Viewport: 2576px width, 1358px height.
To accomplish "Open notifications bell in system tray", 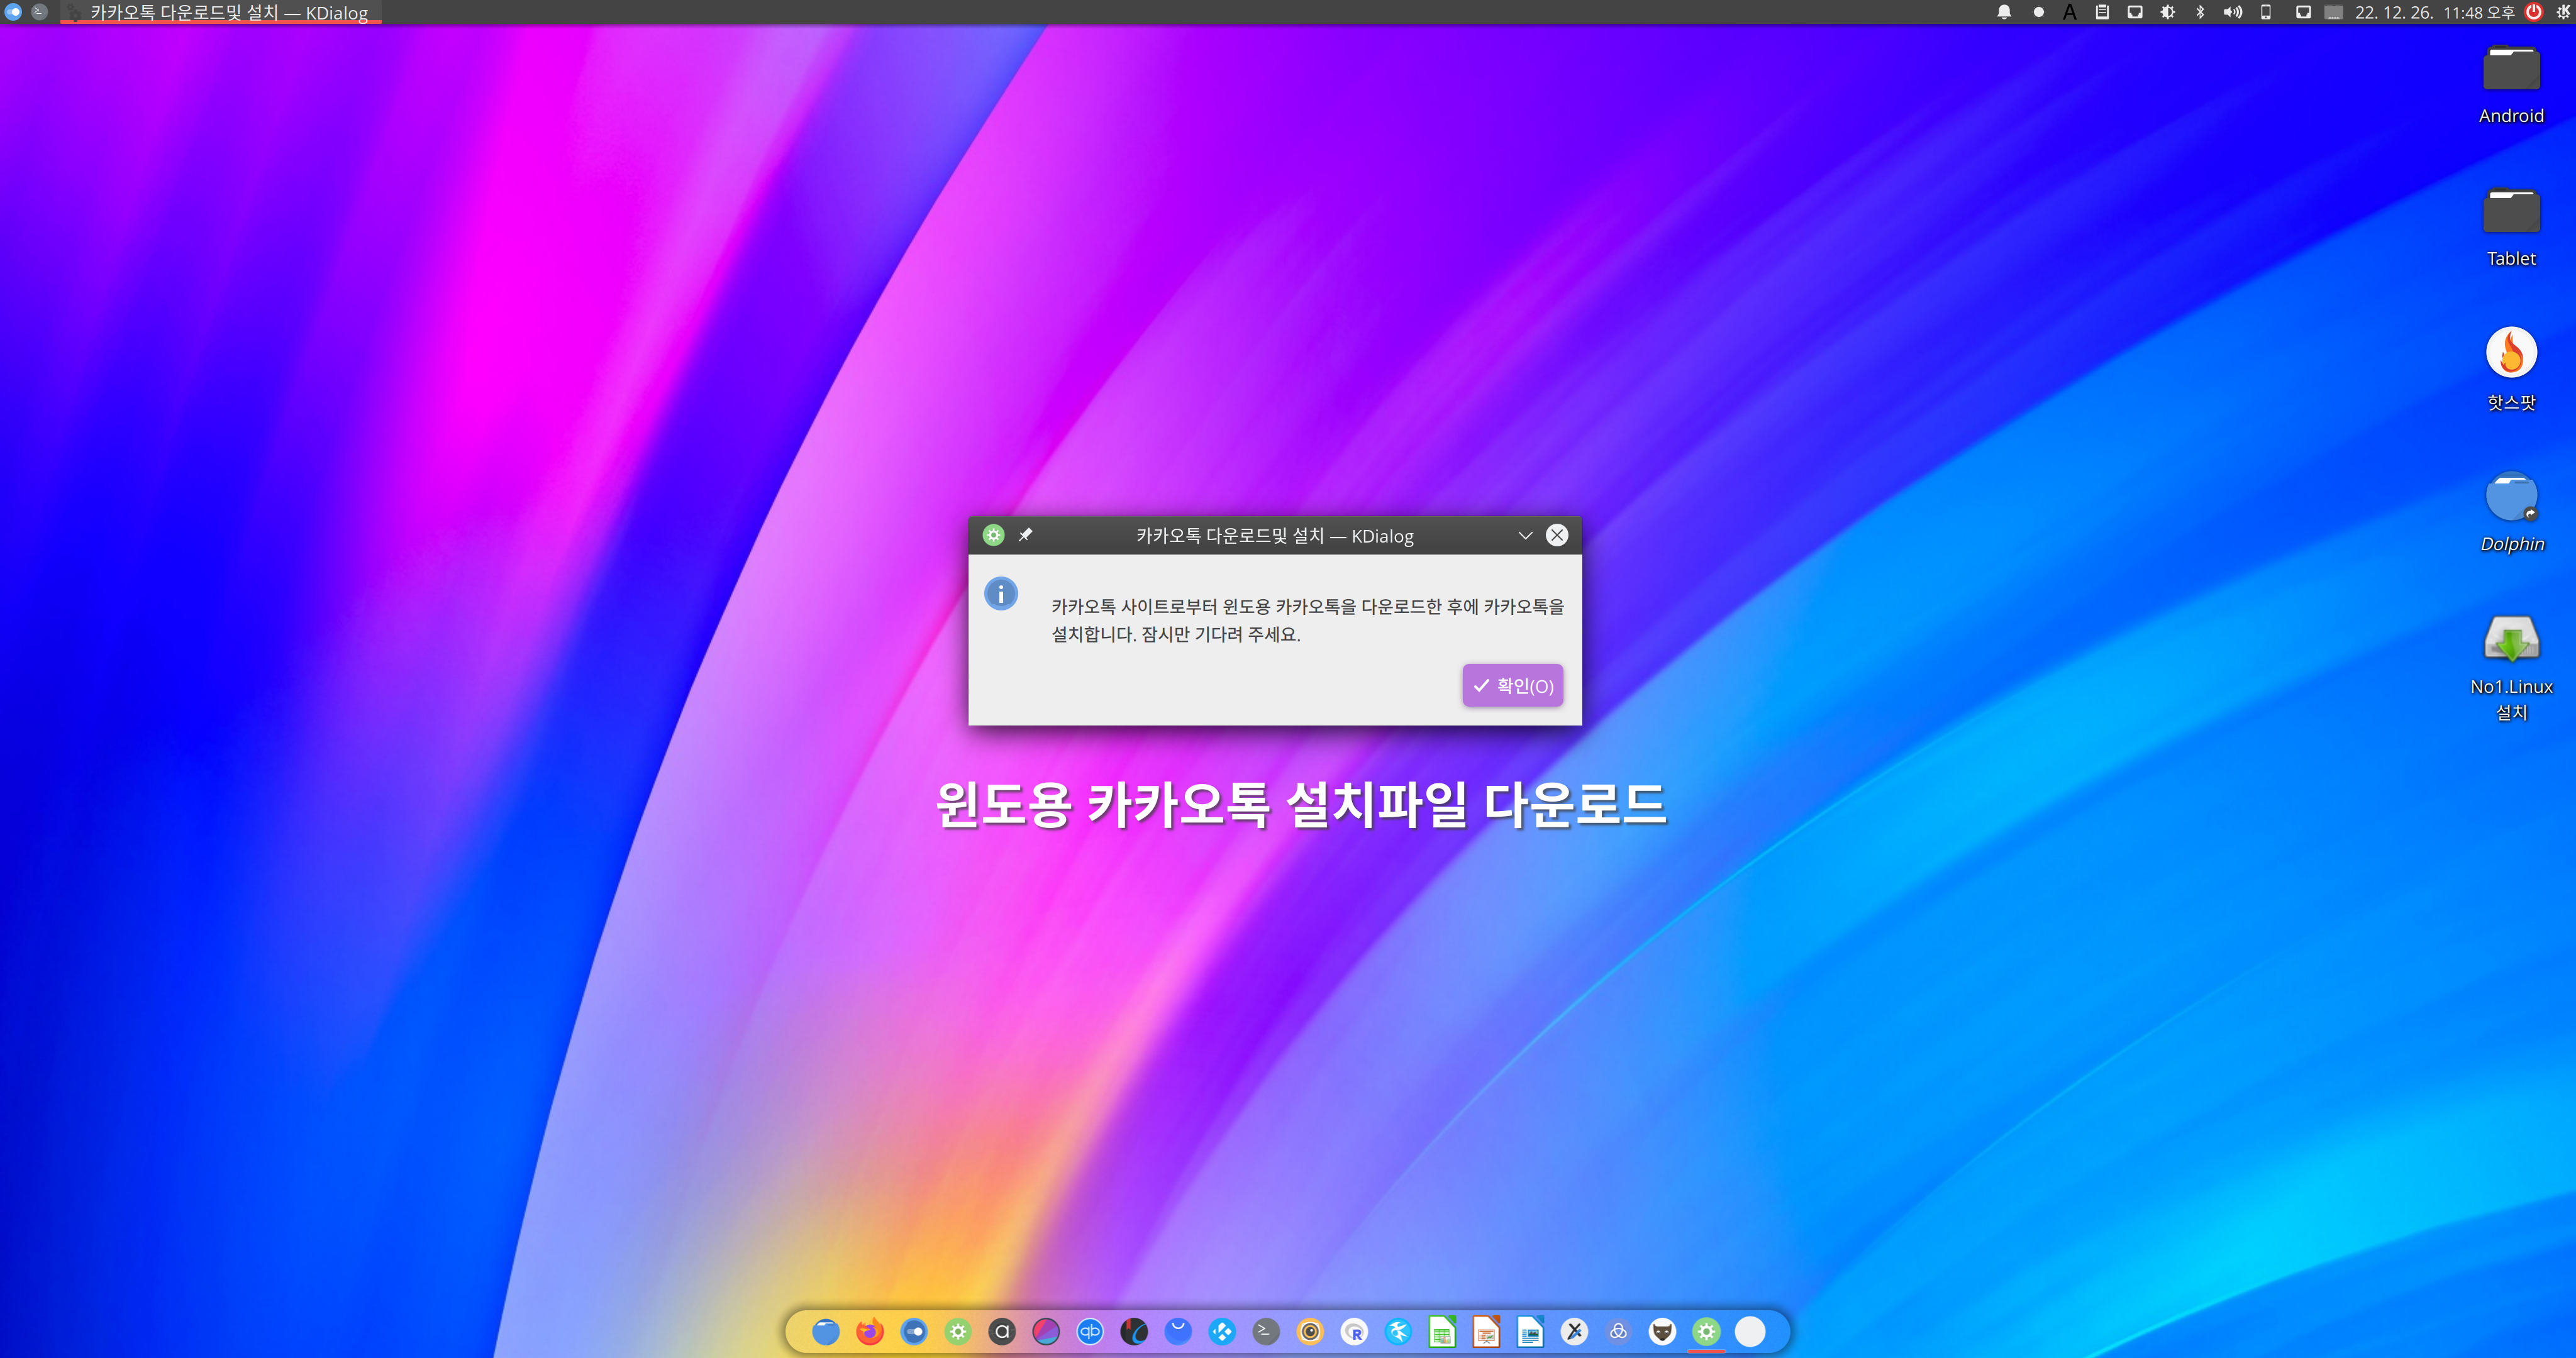I will [x=2004, y=12].
